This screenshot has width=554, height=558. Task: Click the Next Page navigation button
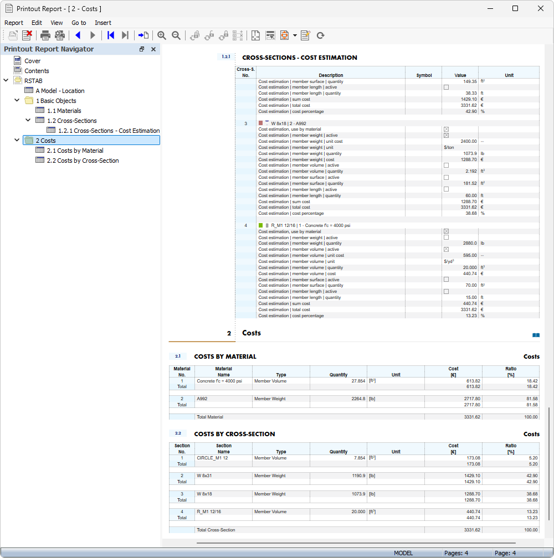(x=93, y=35)
